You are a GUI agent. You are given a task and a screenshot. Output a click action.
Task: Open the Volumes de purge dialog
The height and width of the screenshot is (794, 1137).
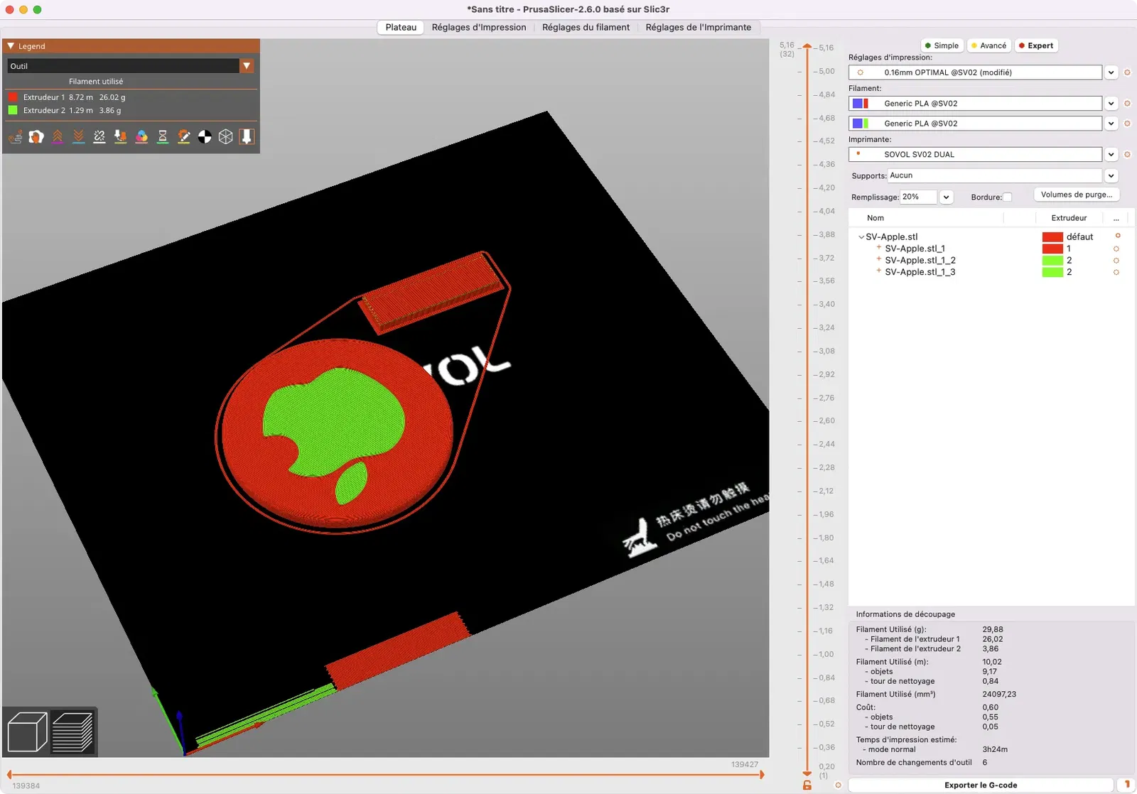(x=1077, y=195)
